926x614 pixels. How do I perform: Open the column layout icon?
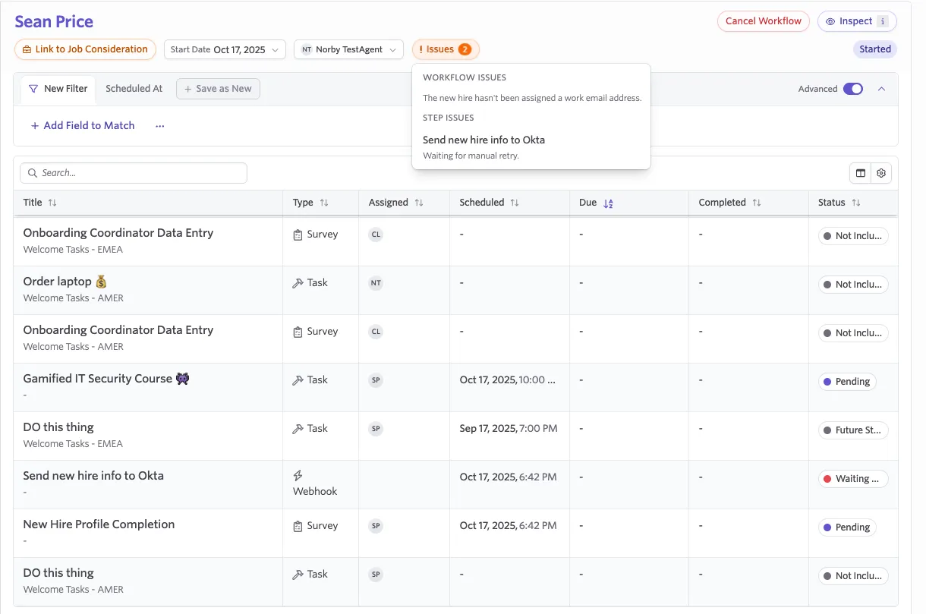(x=860, y=173)
